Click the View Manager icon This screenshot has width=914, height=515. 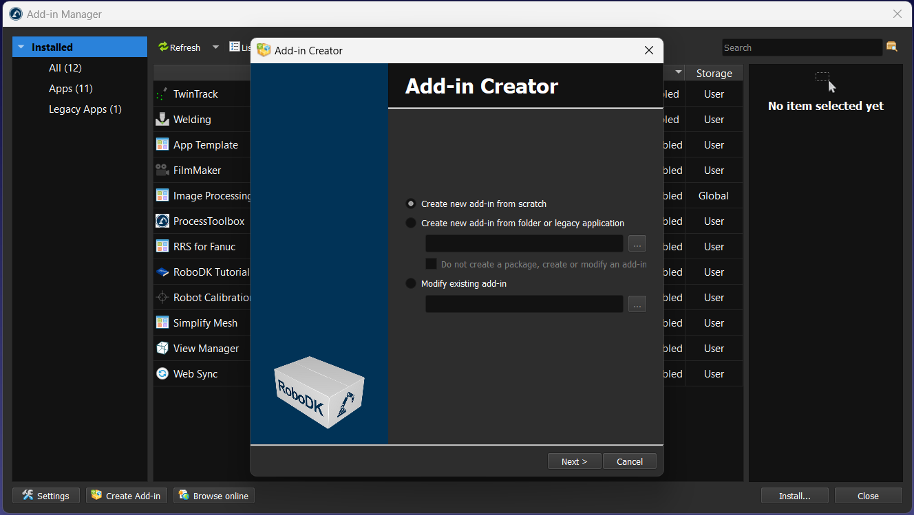tap(162, 349)
